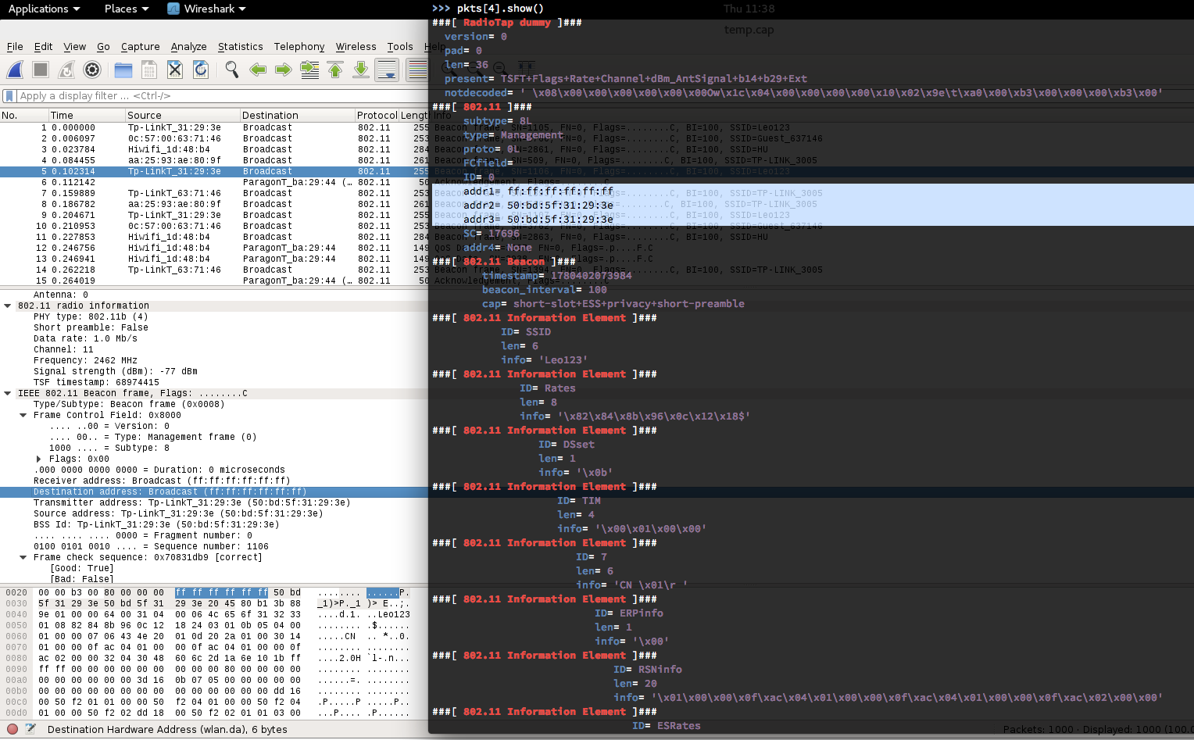Sort packets by the Destination column
This screenshot has height=740, width=1194.
298,115
